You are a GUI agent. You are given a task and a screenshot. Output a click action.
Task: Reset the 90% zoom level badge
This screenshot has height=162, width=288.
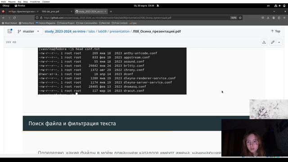(x=234, y=18)
